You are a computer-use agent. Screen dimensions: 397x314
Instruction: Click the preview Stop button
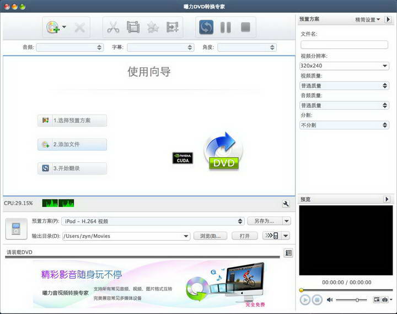[317, 300]
